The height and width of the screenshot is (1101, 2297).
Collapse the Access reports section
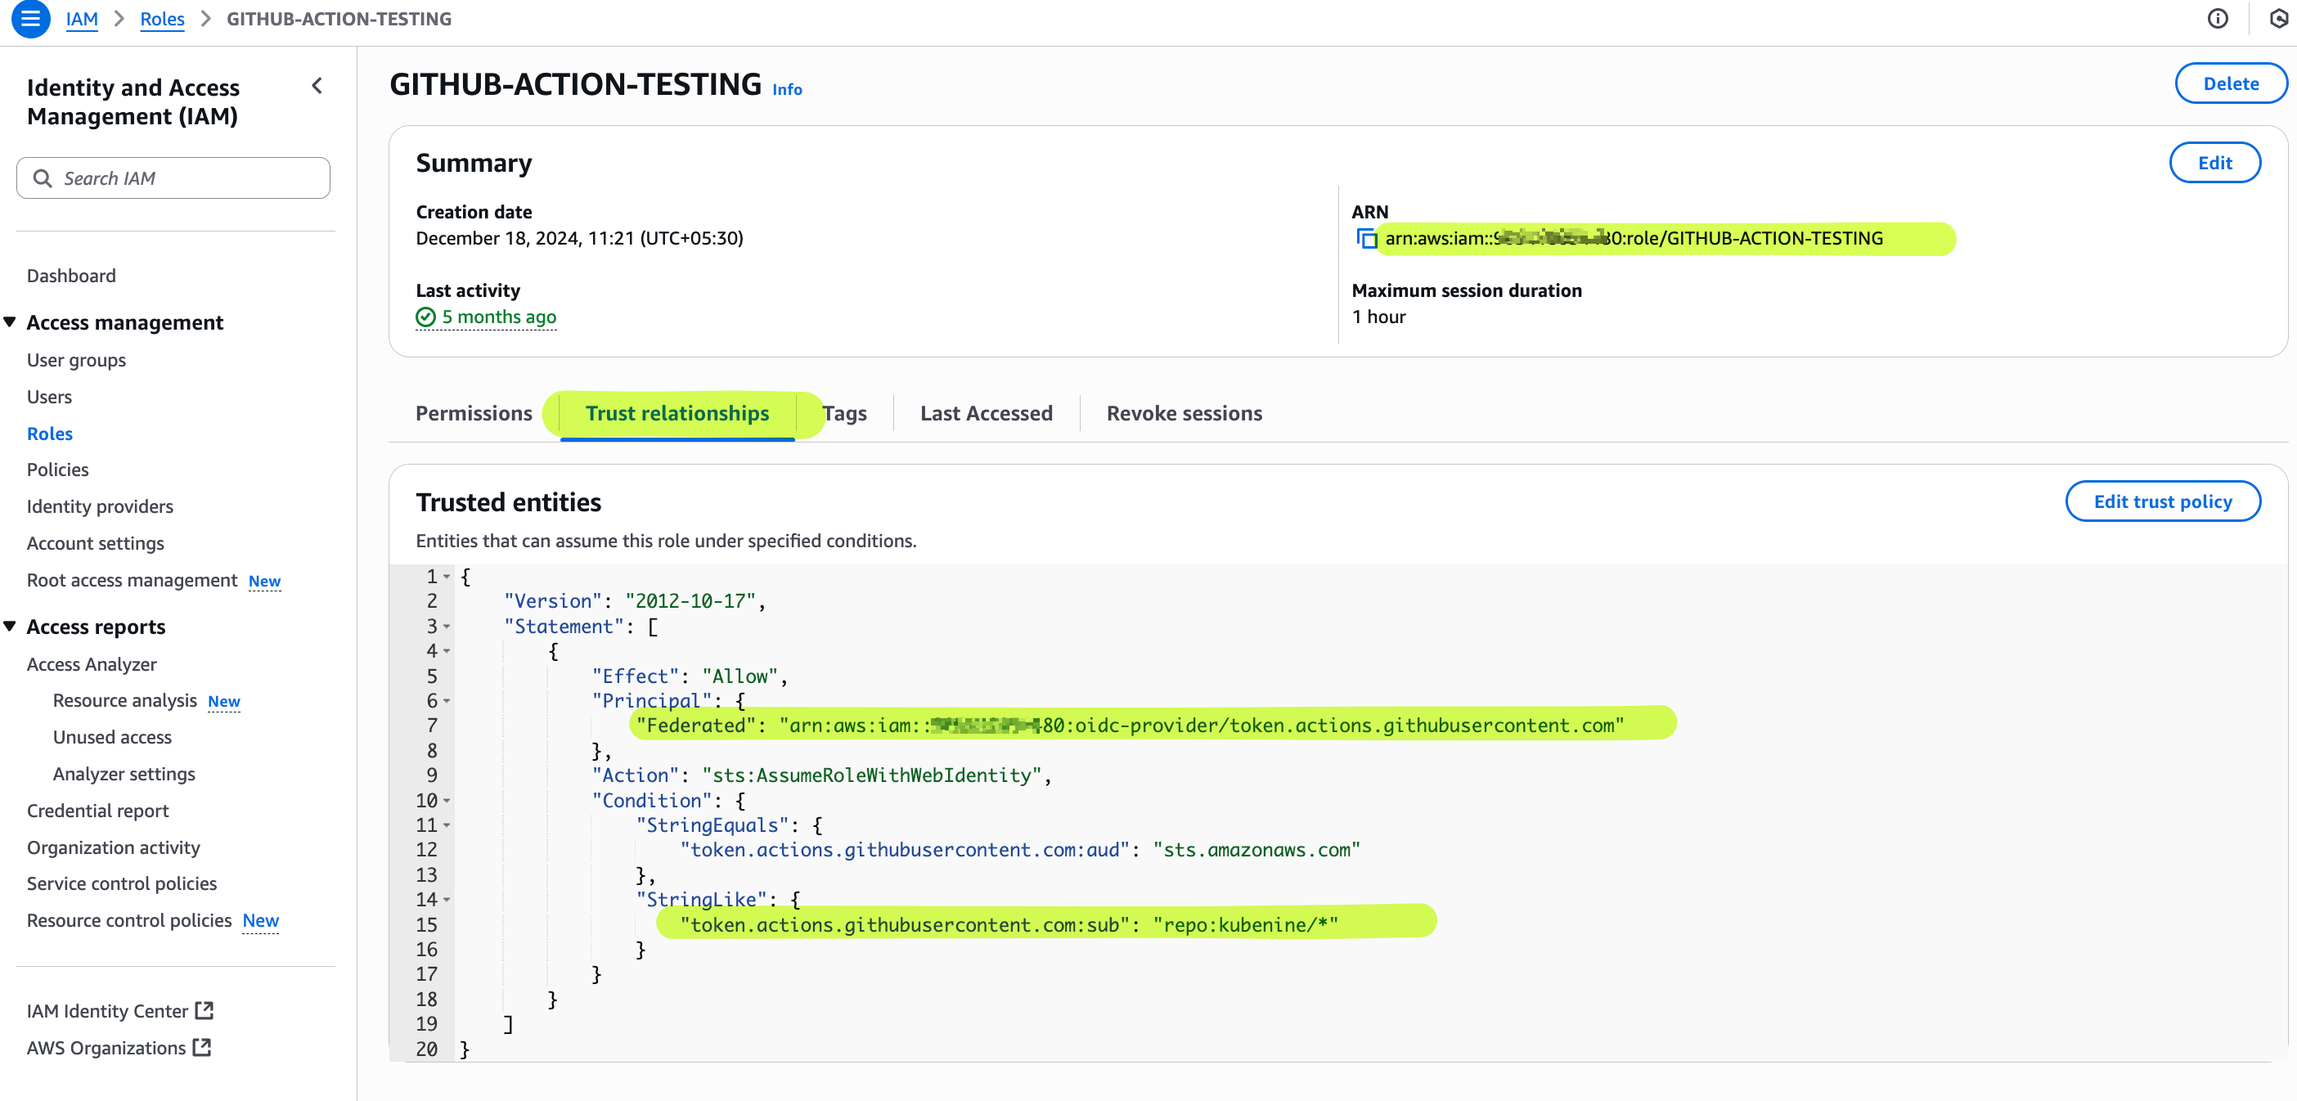(x=9, y=626)
